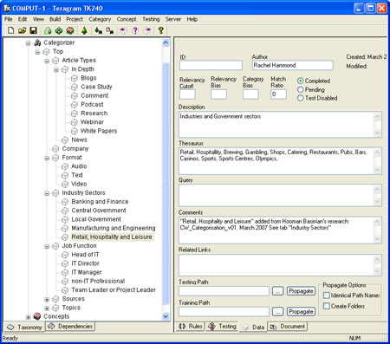
Task: Click the cube icon beside Head of IT
Action: point(65,255)
